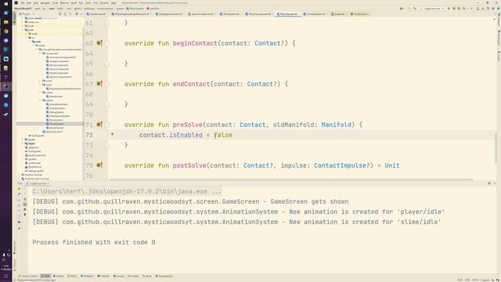Viewport: 501px width, 282px height.
Task: Click override gutter icon beside beginContact
Action: coord(99,43)
